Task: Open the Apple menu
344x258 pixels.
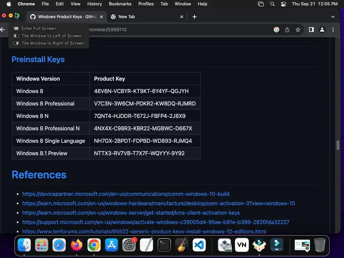Action: coord(8,4)
